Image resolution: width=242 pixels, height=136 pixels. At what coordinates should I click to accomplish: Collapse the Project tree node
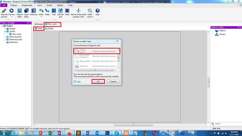pyautogui.click(x=2, y=26)
